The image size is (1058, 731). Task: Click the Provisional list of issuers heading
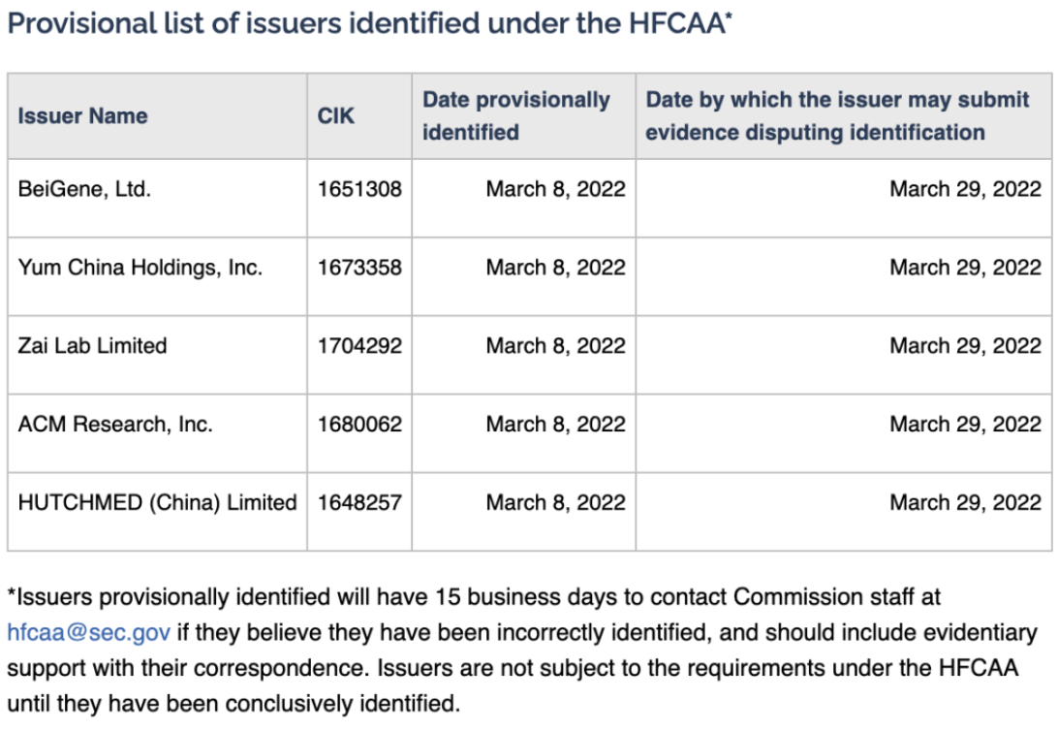370,23
